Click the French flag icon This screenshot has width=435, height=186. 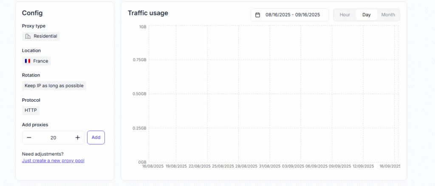click(28, 61)
